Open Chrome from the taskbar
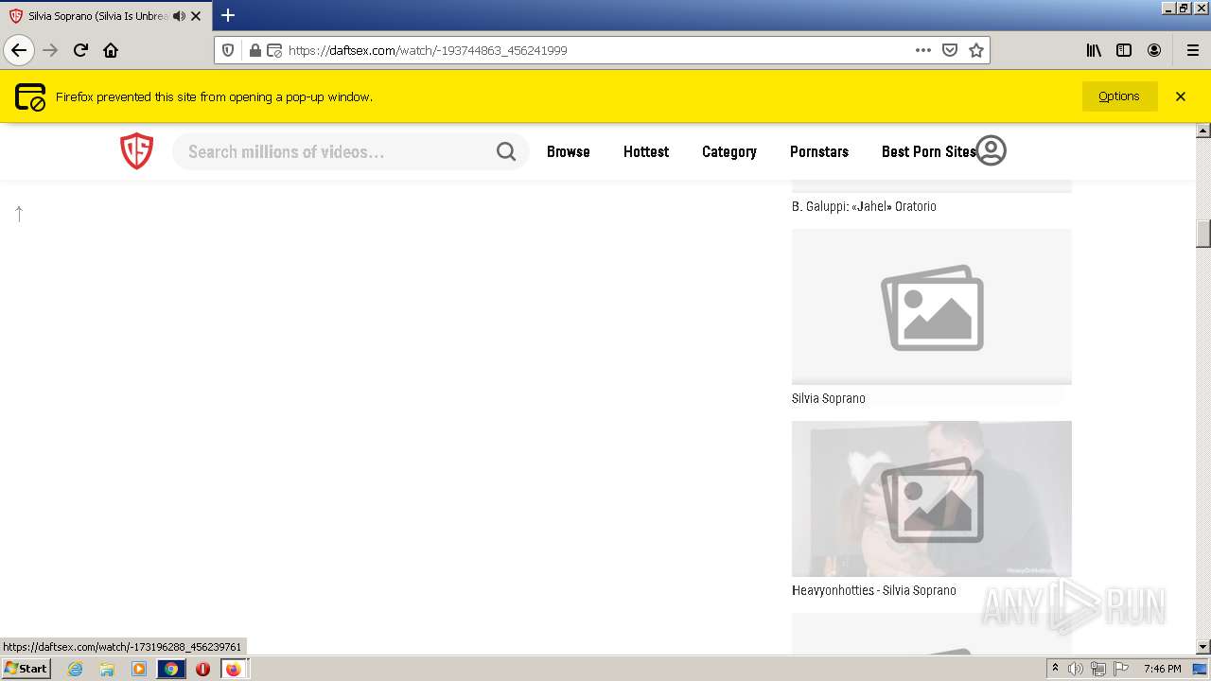This screenshot has height=681, width=1211. [171, 669]
